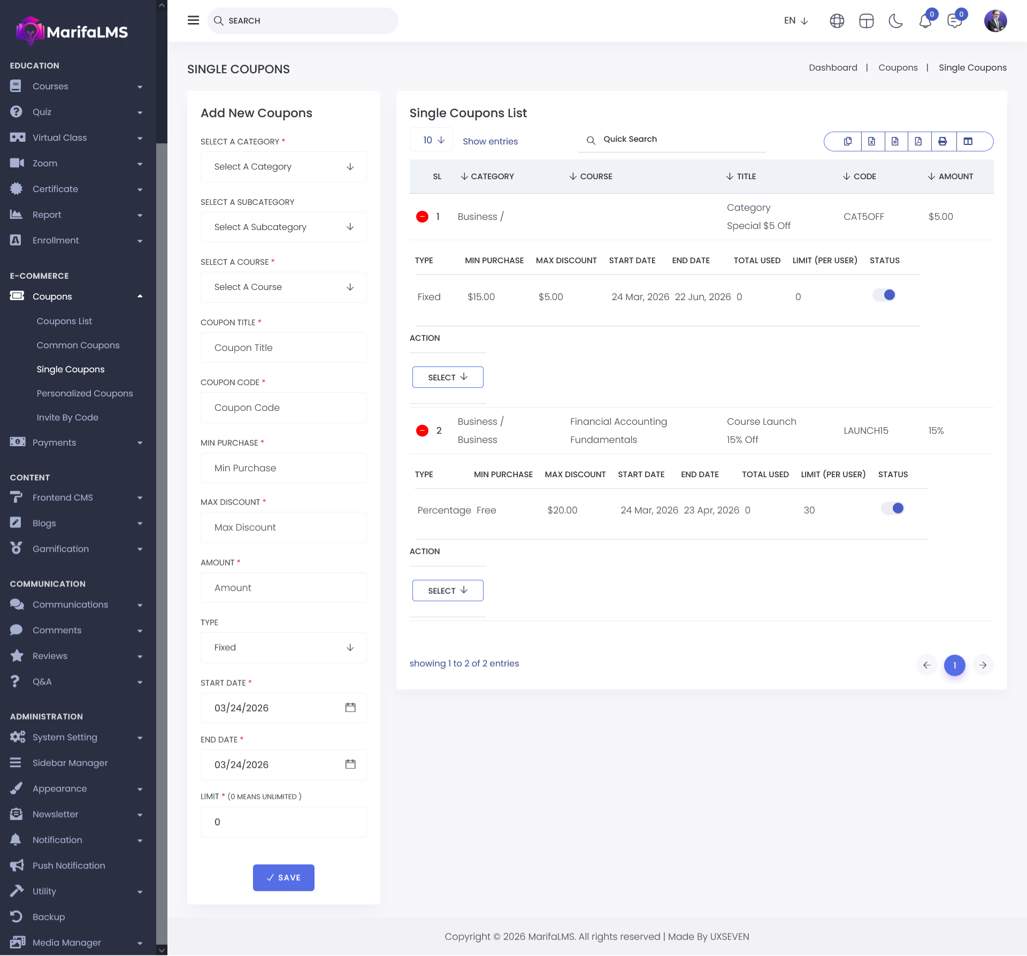The height and width of the screenshot is (956, 1027).
Task: Open the Type dropdown showing Fixed
Action: (x=283, y=647)
